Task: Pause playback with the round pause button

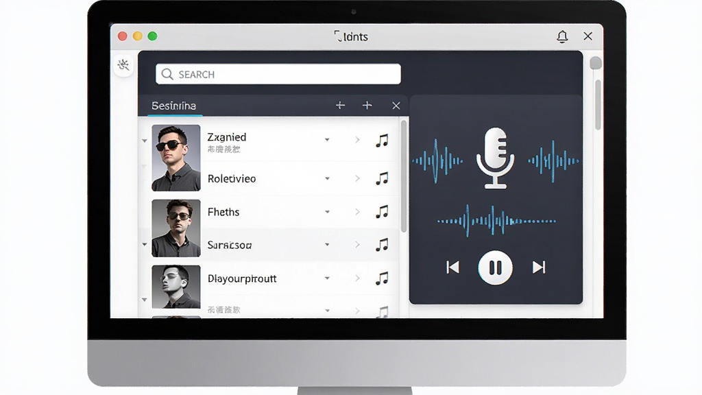Action: click(495, 268)
